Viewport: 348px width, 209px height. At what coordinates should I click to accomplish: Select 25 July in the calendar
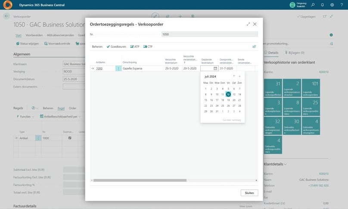click(223, 106)
